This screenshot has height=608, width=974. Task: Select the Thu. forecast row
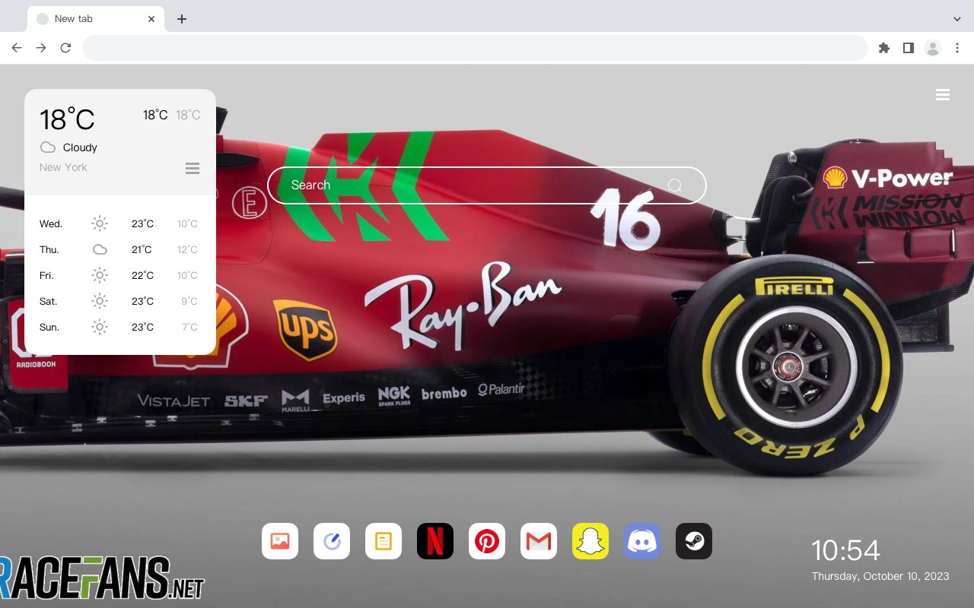[x=119, y=249]
